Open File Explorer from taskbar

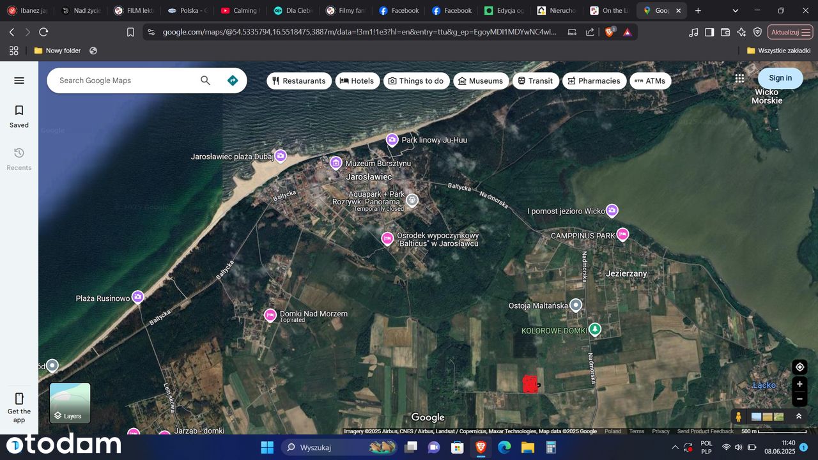point(527,447)
